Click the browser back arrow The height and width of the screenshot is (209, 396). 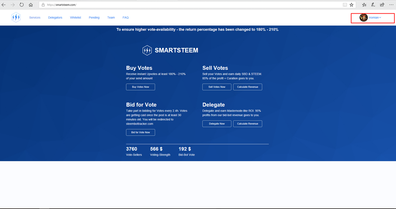pos(4,5)
